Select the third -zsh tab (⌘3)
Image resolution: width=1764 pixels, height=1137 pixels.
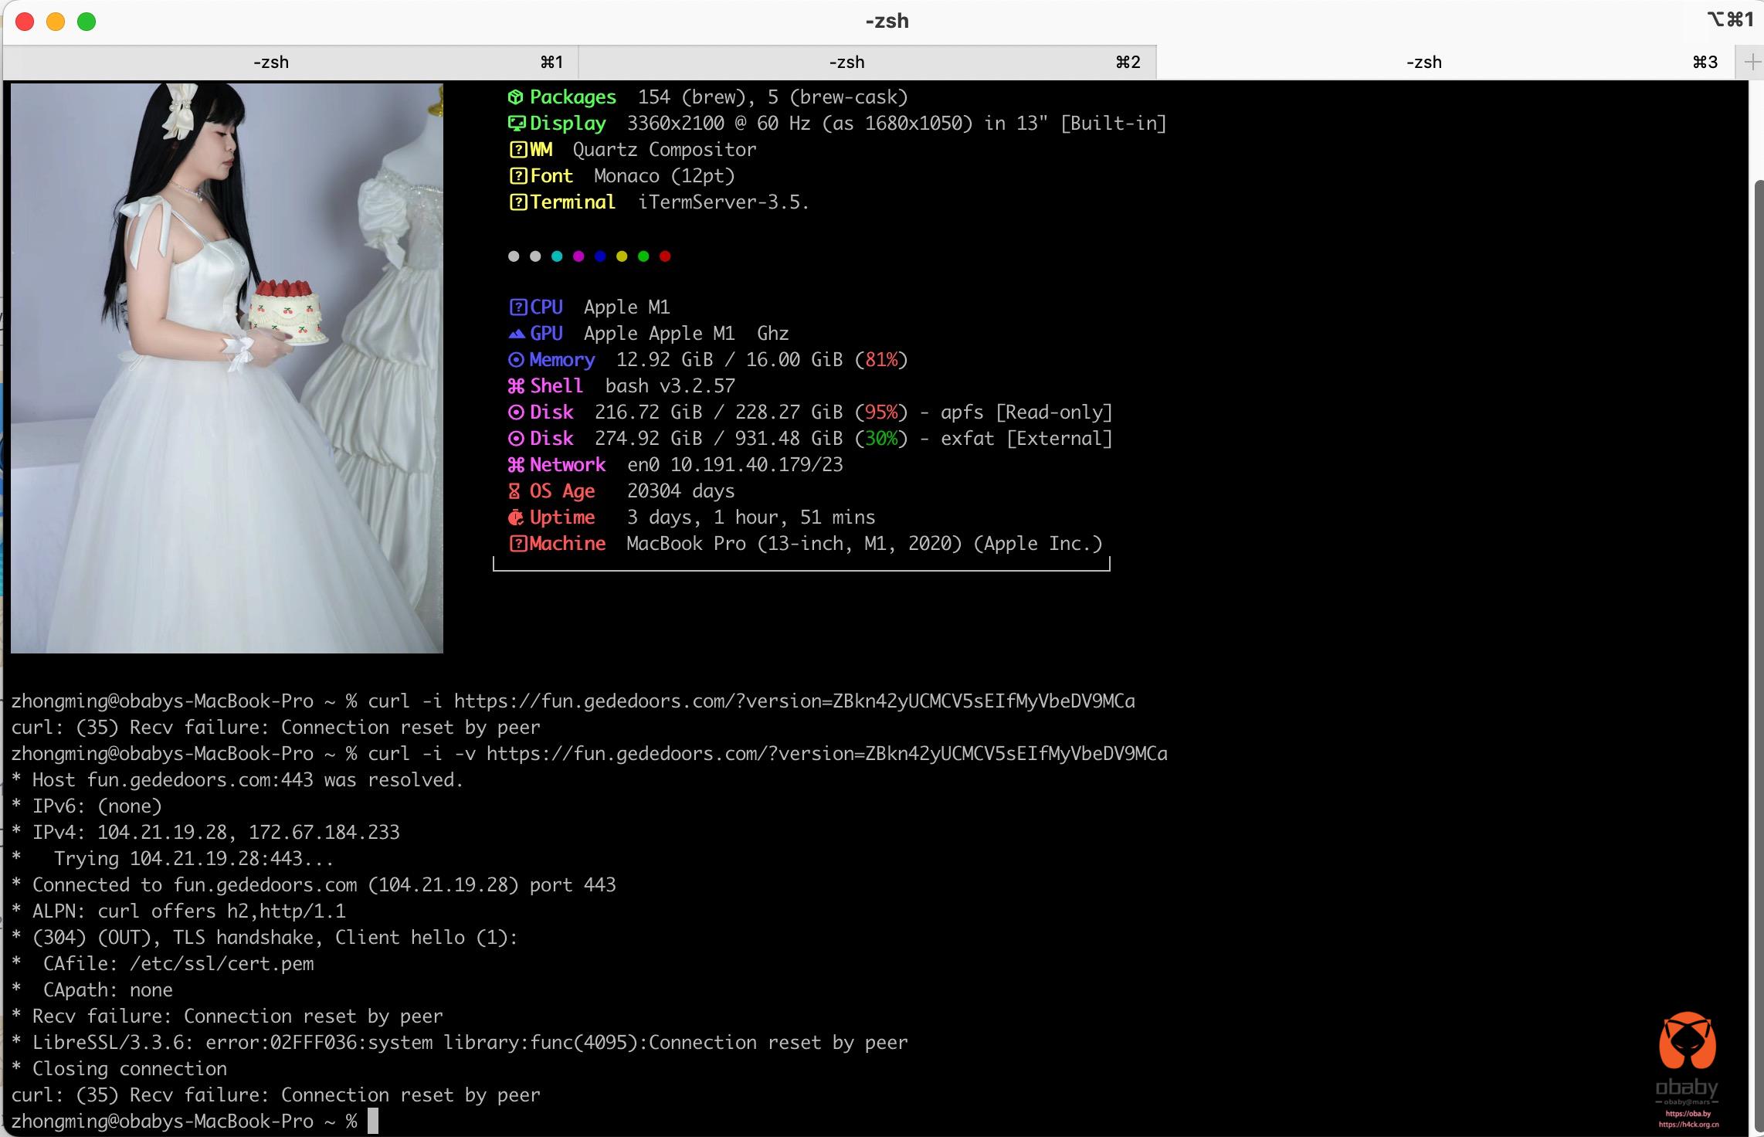tap(1444, 63)
